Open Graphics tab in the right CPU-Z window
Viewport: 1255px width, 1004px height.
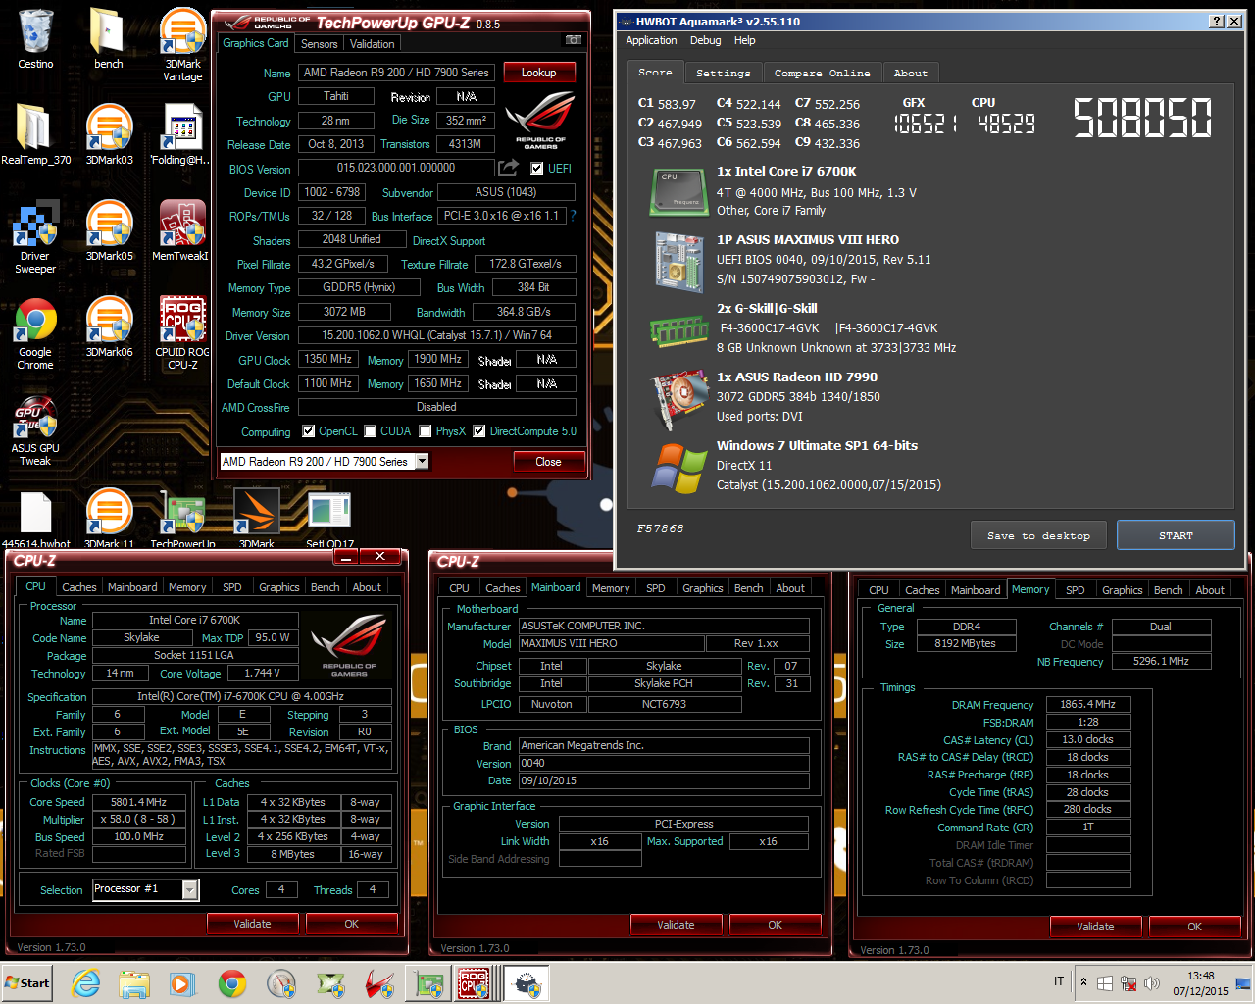1122,590
